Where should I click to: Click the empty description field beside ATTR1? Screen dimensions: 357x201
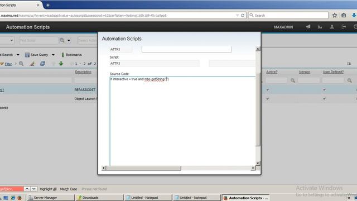click(x=186, y=49)
